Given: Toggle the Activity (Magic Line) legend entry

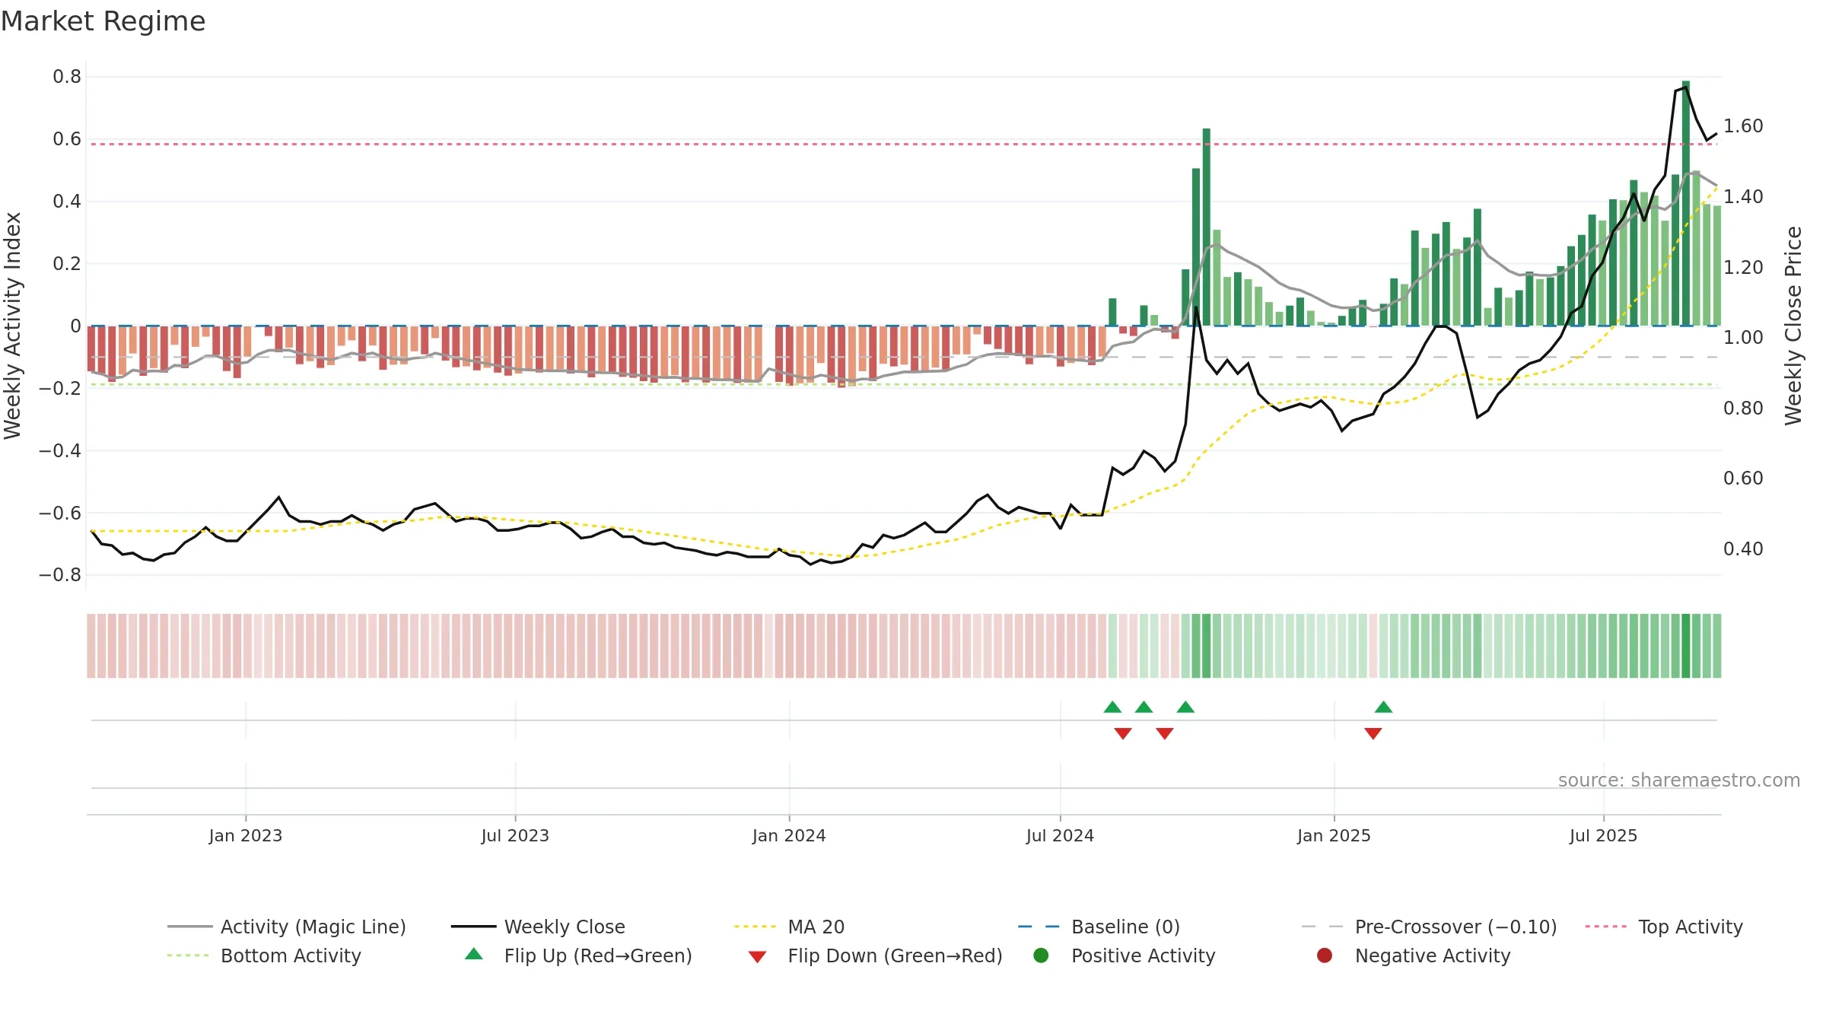Looking at the screenshot, I should [x=287, y=927].
